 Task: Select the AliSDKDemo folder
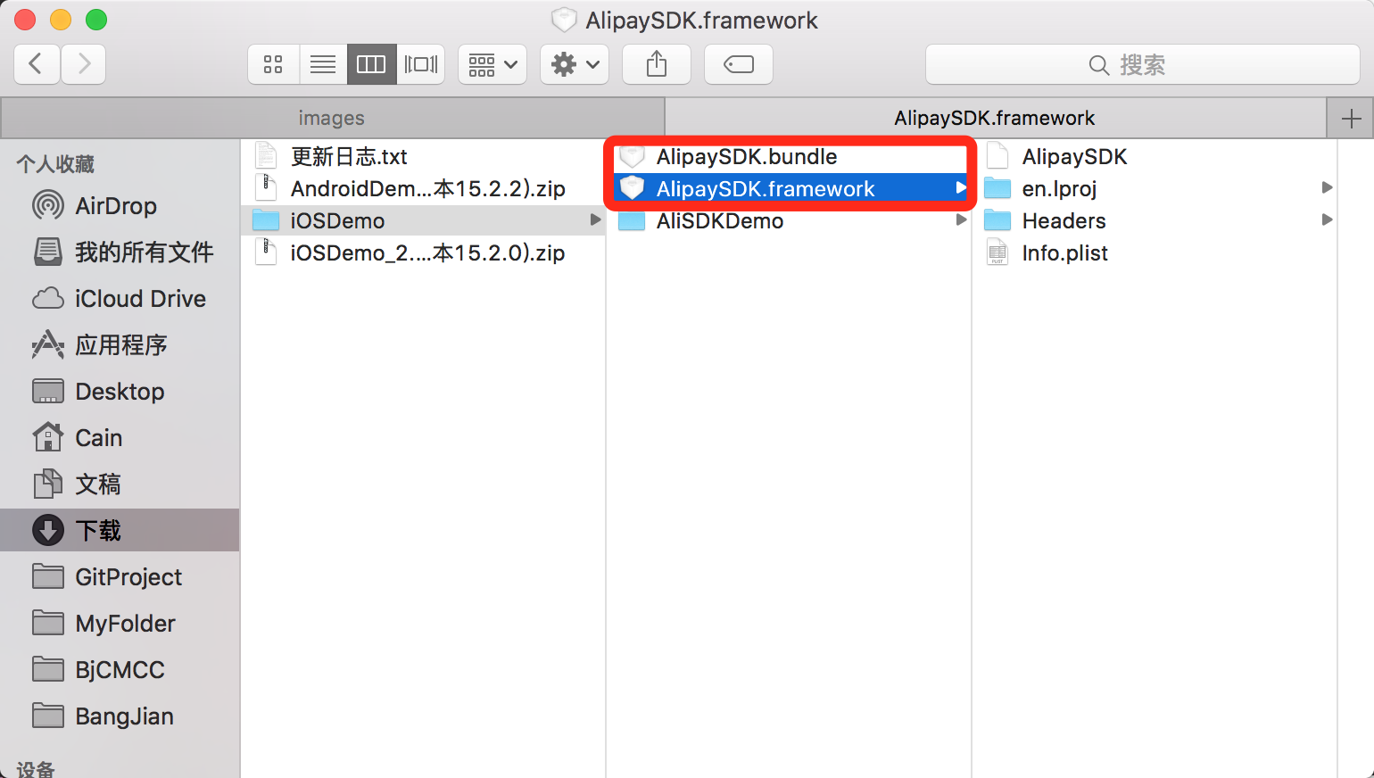click(790, 221)
